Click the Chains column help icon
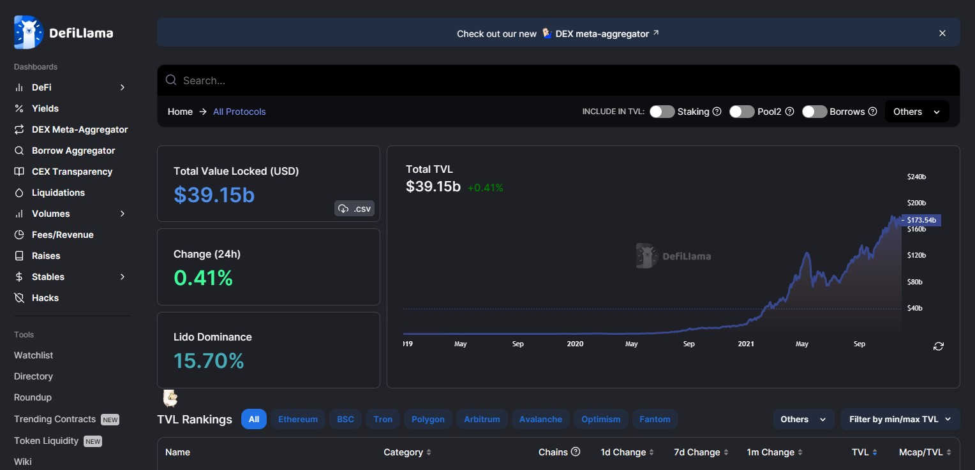 point(576,452)
